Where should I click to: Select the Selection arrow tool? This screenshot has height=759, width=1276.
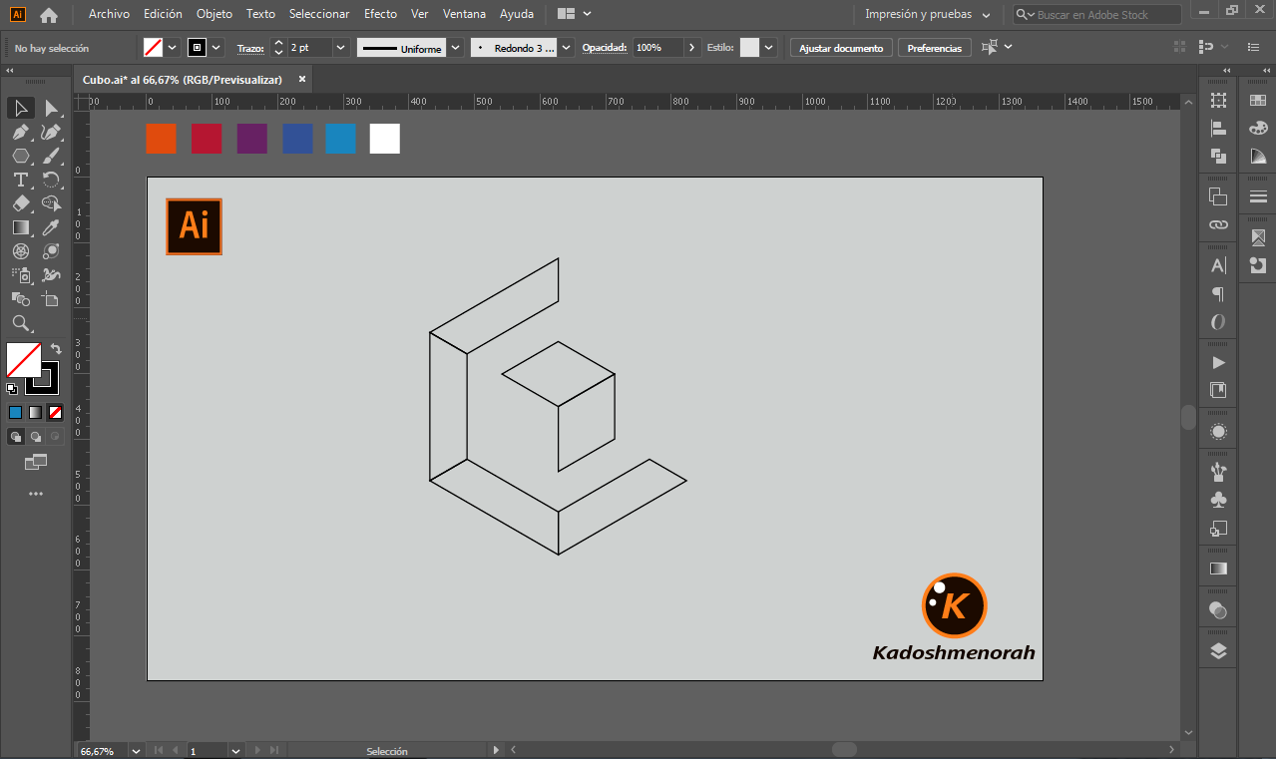point(21,108)
